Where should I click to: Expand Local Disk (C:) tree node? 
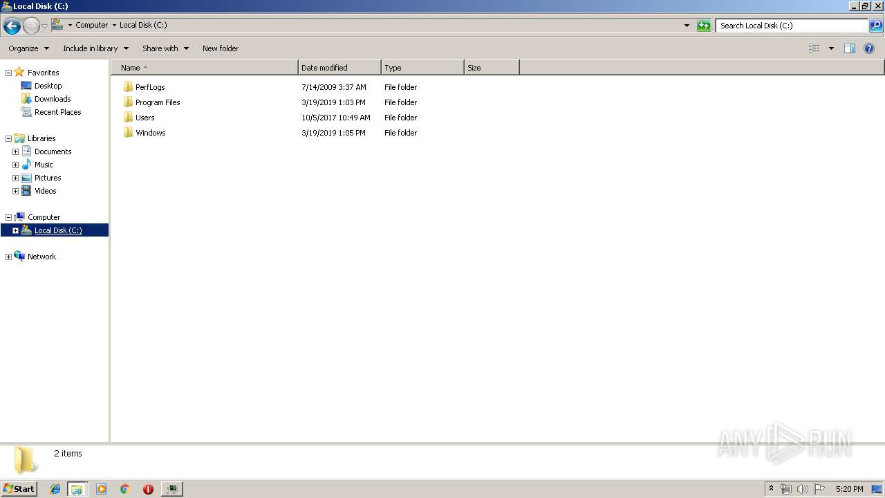[15, 230]
